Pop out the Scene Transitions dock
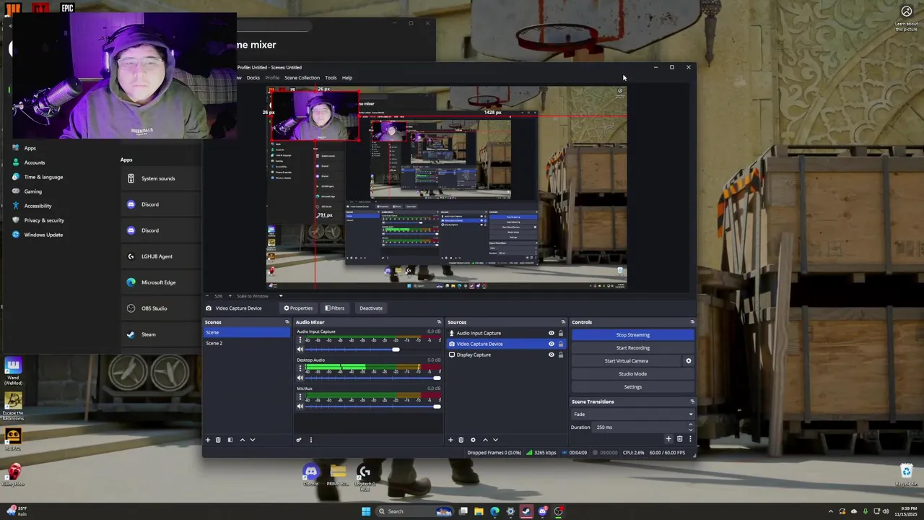This screenshot has height=520, width=924. (692, 402)
